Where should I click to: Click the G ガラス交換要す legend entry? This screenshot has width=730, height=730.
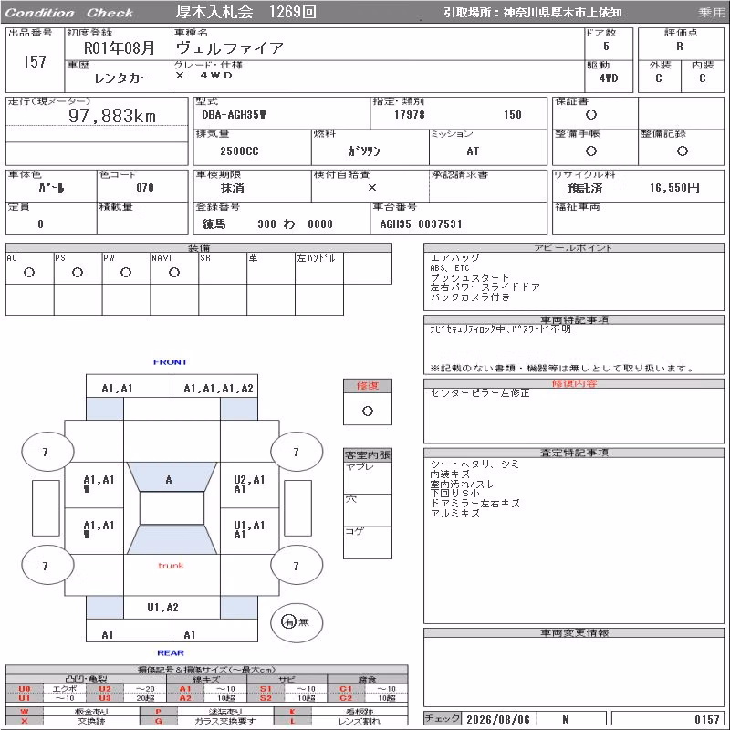pos(207,721)
